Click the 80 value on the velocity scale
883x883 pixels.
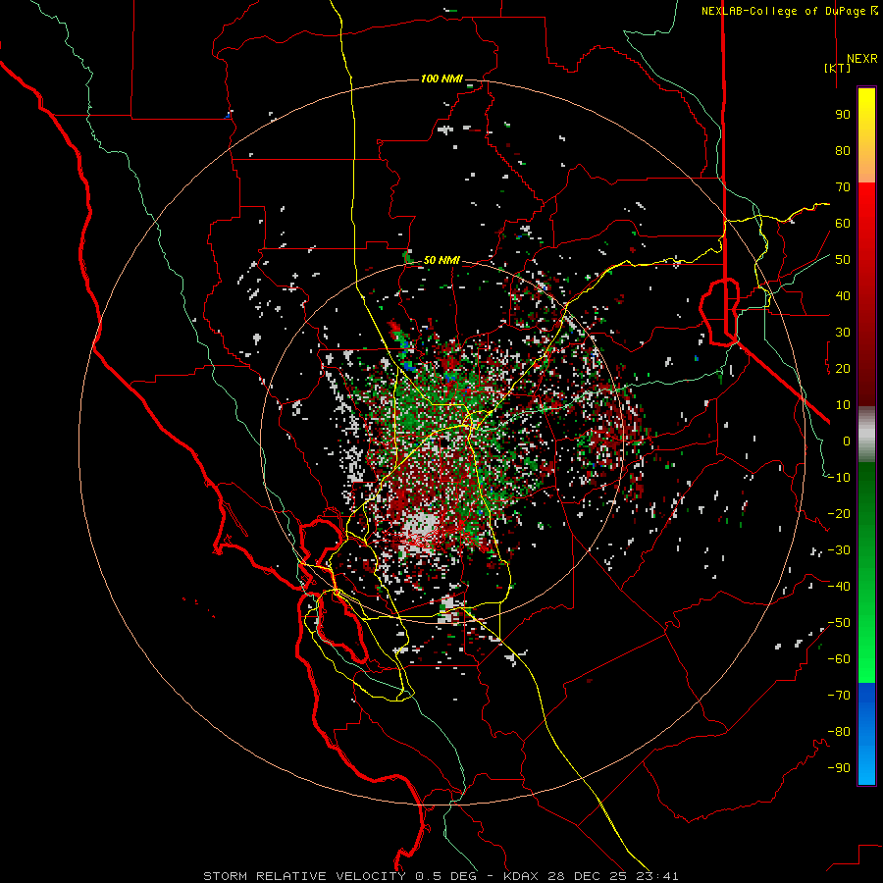coord(843,151)
